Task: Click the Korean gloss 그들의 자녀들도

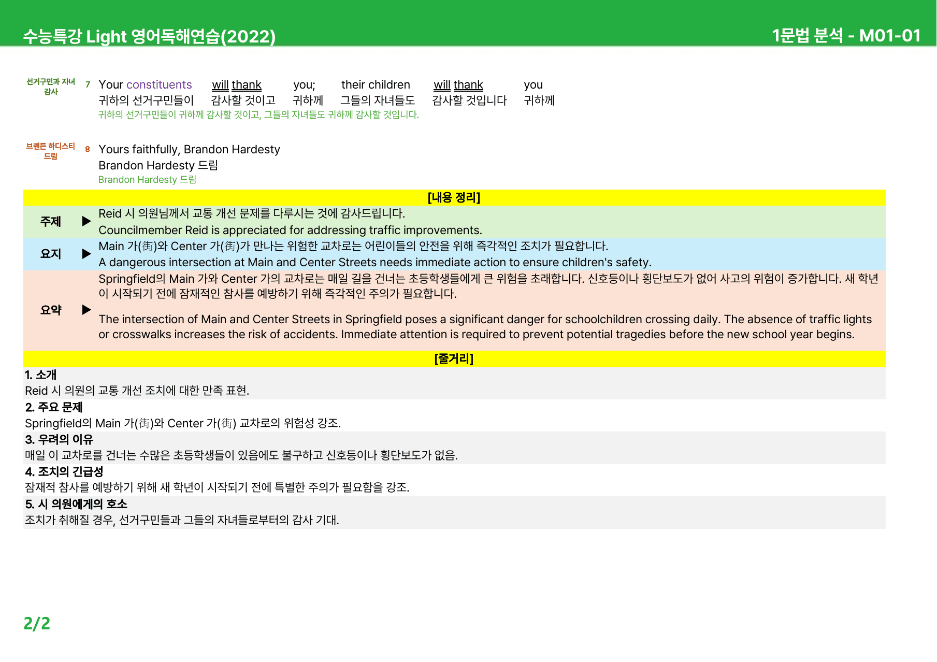Action: click(x=378, y=100)
